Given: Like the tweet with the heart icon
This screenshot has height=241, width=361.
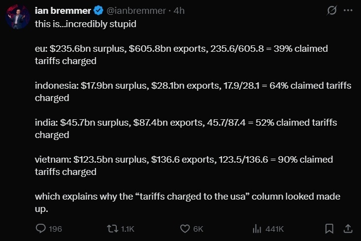Looking at the screenshot, I should 185,229.
